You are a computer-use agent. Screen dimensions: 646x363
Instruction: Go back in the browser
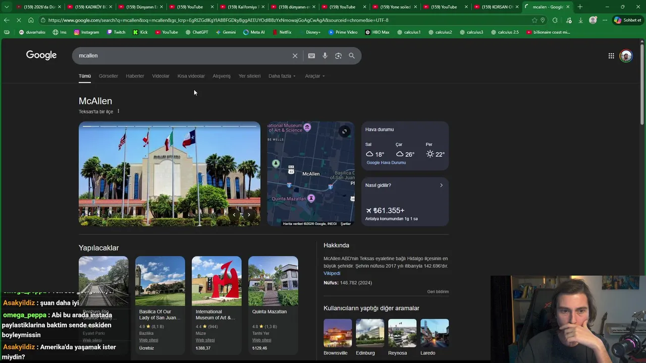(6, 20)
